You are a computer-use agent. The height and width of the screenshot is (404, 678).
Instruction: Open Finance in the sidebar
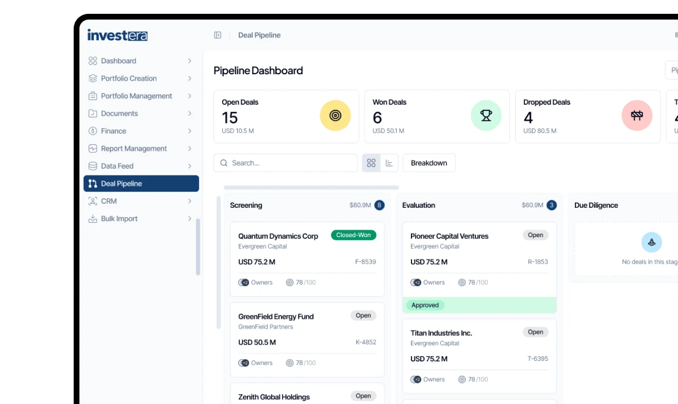[141, 131]
